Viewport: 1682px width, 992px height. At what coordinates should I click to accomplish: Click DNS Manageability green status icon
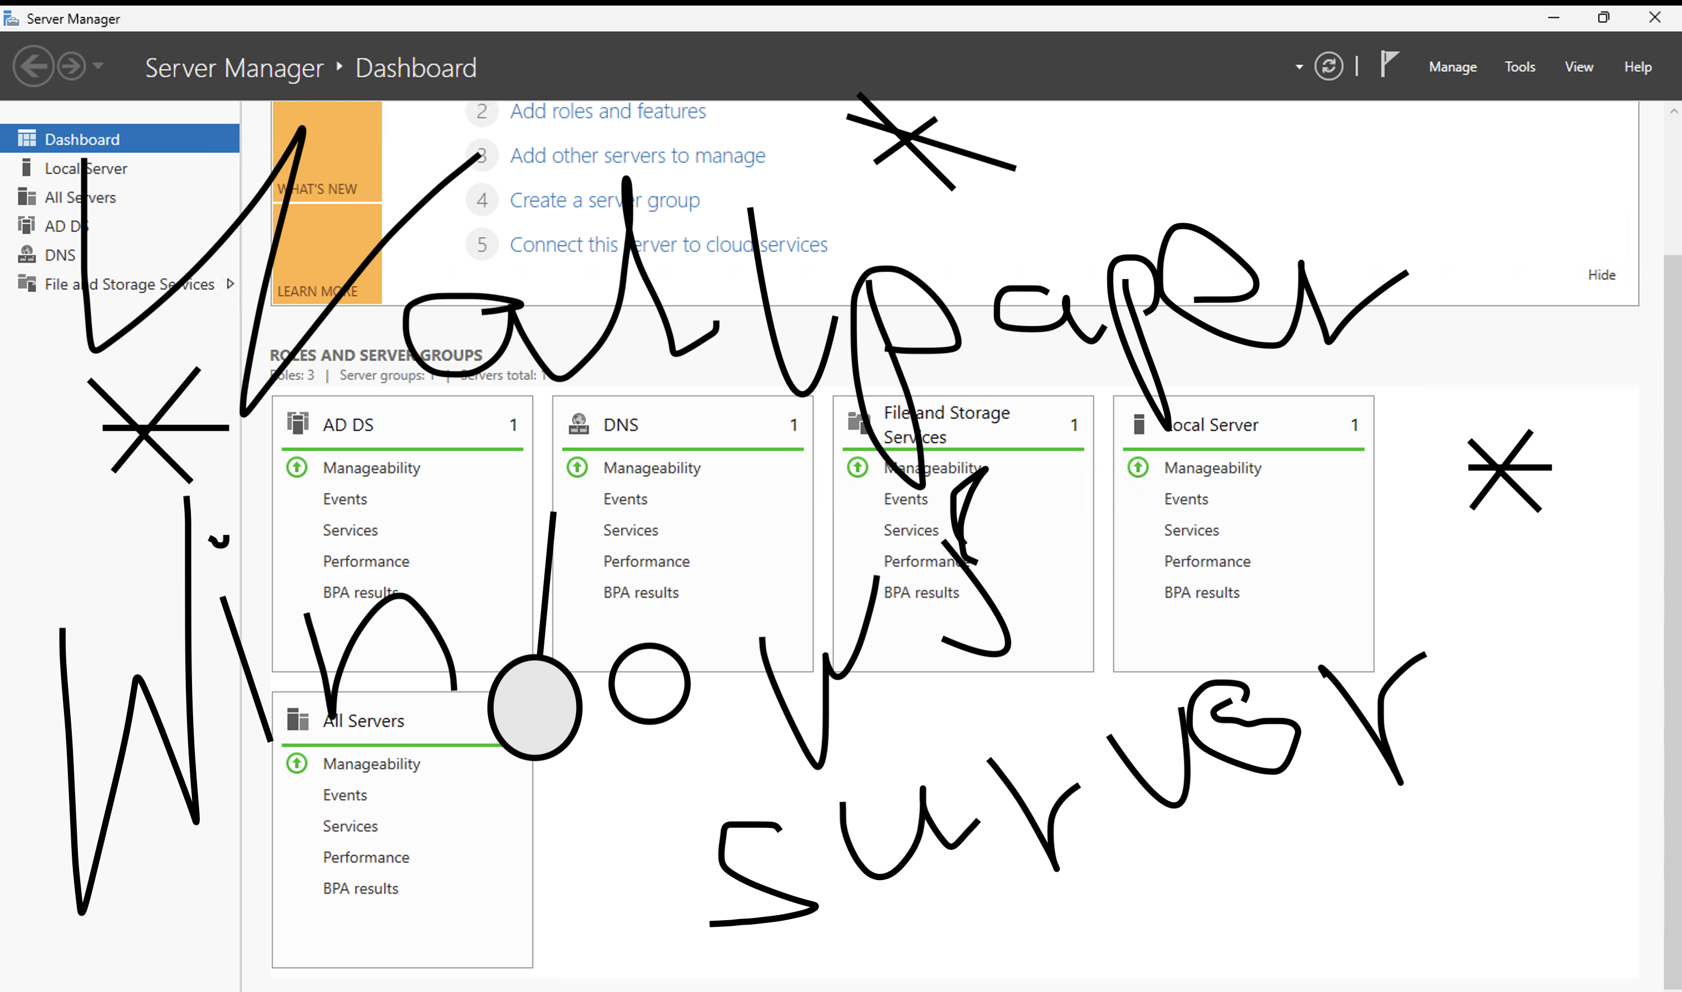577,467
